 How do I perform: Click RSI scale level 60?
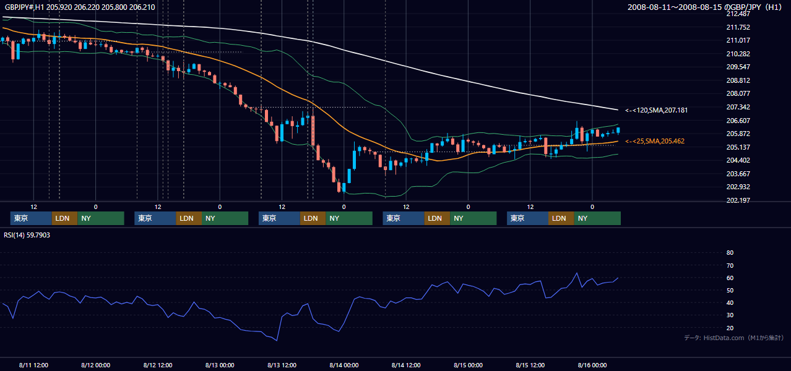[730, 278]
